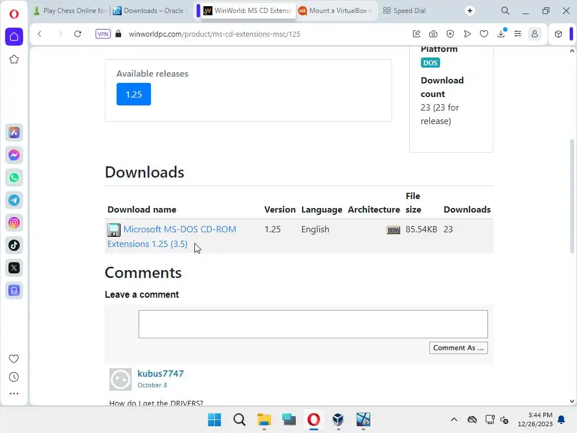Open the Opera main menu logo

(x=14, y=14)
